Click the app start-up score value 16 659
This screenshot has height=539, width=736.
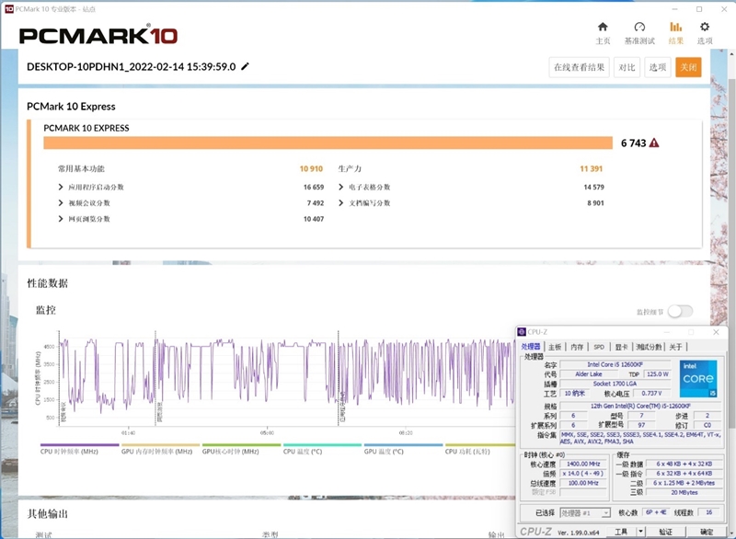314,187
